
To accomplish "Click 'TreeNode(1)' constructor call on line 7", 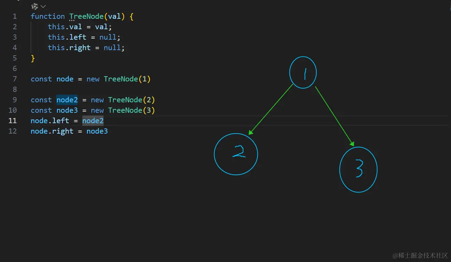I will click(127, 79).
